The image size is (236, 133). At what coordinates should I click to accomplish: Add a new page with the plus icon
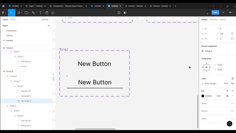click(48, 25)
